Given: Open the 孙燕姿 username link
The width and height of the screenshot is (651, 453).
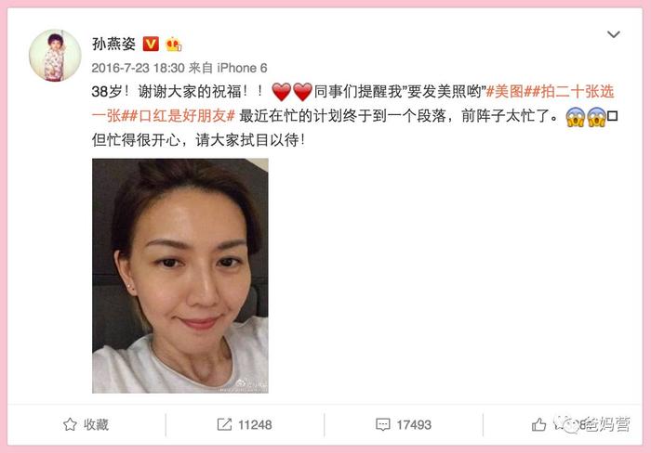Looking at the screenshot, I should click(x=113, y=44).
